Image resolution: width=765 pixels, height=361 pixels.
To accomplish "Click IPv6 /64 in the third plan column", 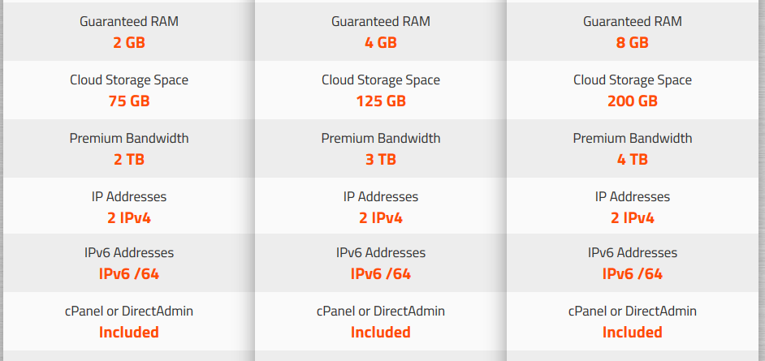I will click(x=633, y=274).
